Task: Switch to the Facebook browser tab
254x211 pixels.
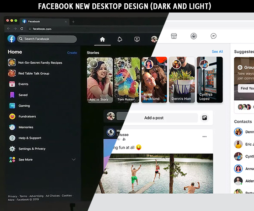Action: [x=45, y=22]
